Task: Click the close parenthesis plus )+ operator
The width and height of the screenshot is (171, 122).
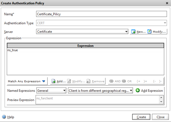Action: (x=145, y=81)
